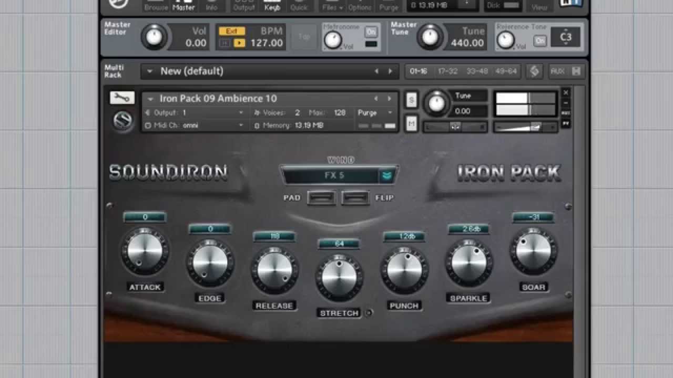
Task: Toggle the Reference Tone On switch
Action: coord(540,40)
